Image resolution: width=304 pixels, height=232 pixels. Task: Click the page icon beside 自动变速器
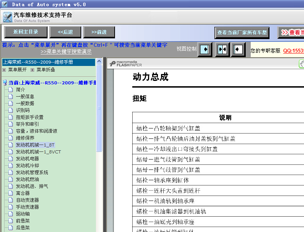click(x=11, y=200)
